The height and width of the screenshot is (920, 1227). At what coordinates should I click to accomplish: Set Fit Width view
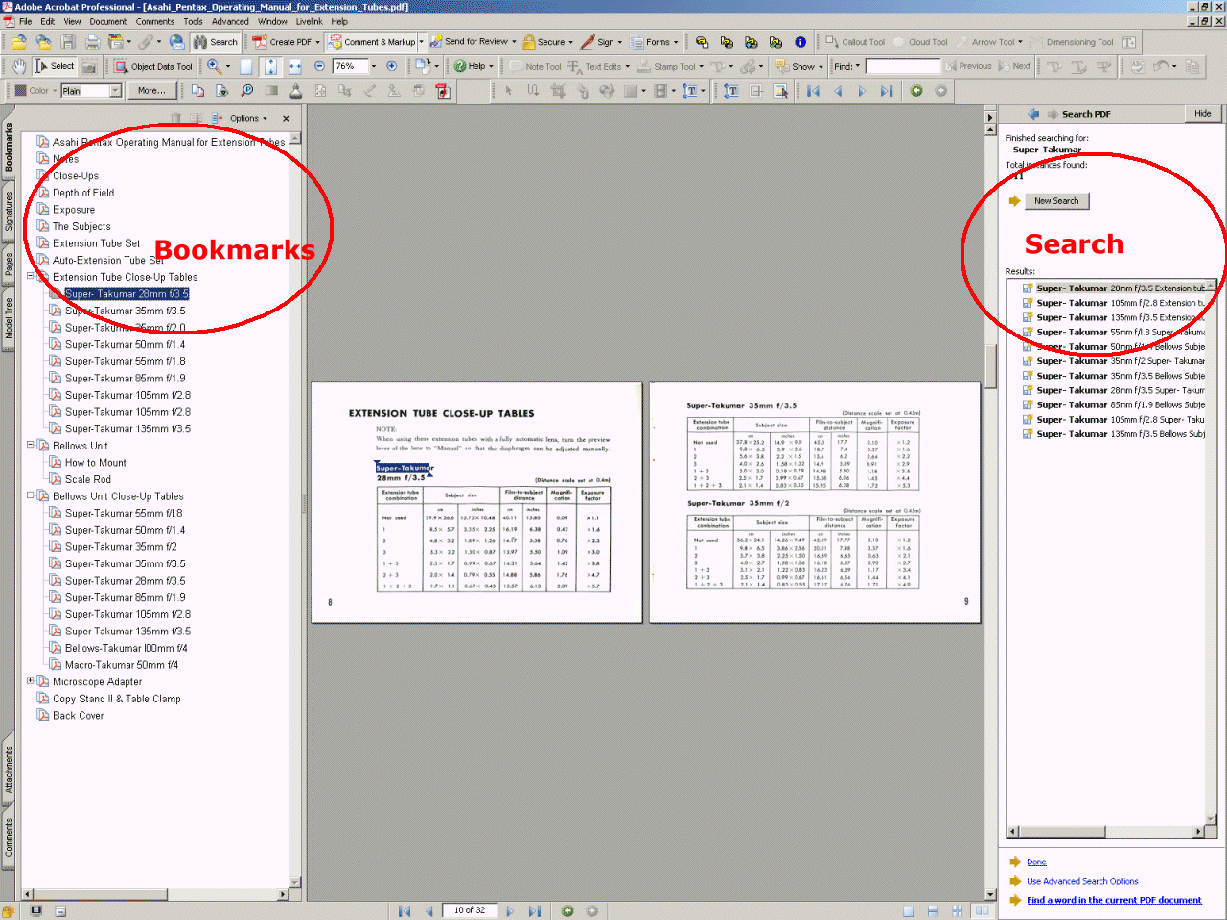[295, 66]
